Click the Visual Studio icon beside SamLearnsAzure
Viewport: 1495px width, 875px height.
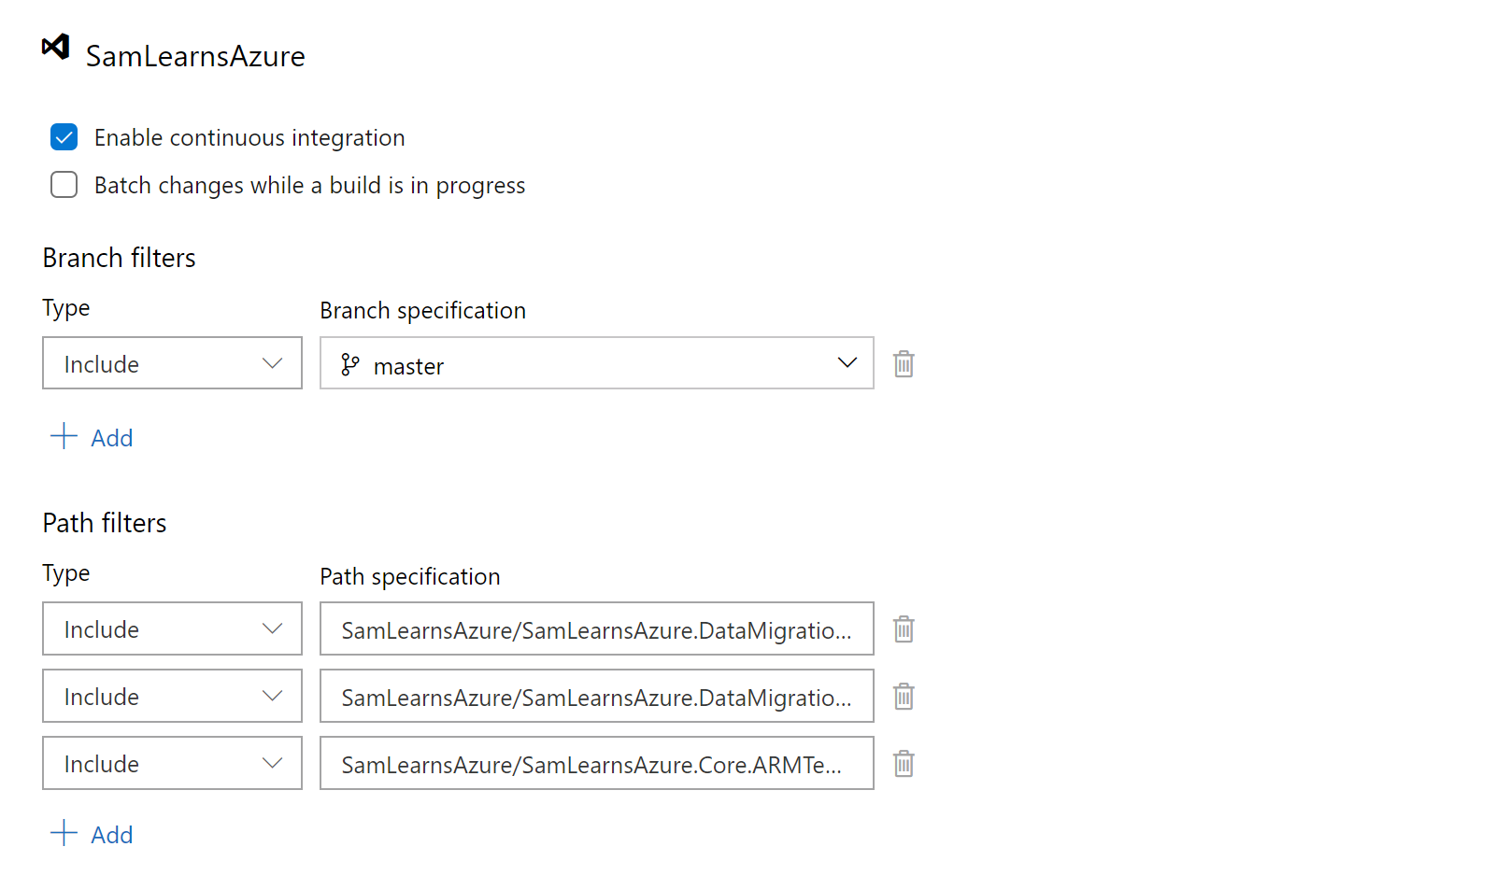pyautogui.click(x=56, y=47)
